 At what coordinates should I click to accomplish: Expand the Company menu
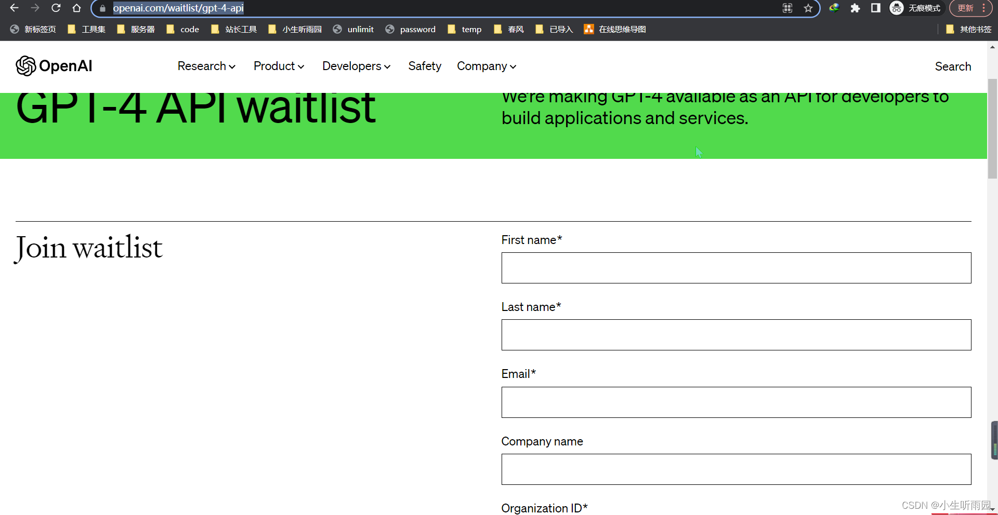(x=487, y=66)
